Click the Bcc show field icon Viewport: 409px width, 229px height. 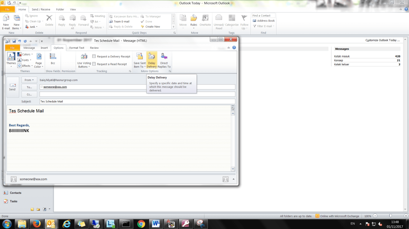click(53, 57)
